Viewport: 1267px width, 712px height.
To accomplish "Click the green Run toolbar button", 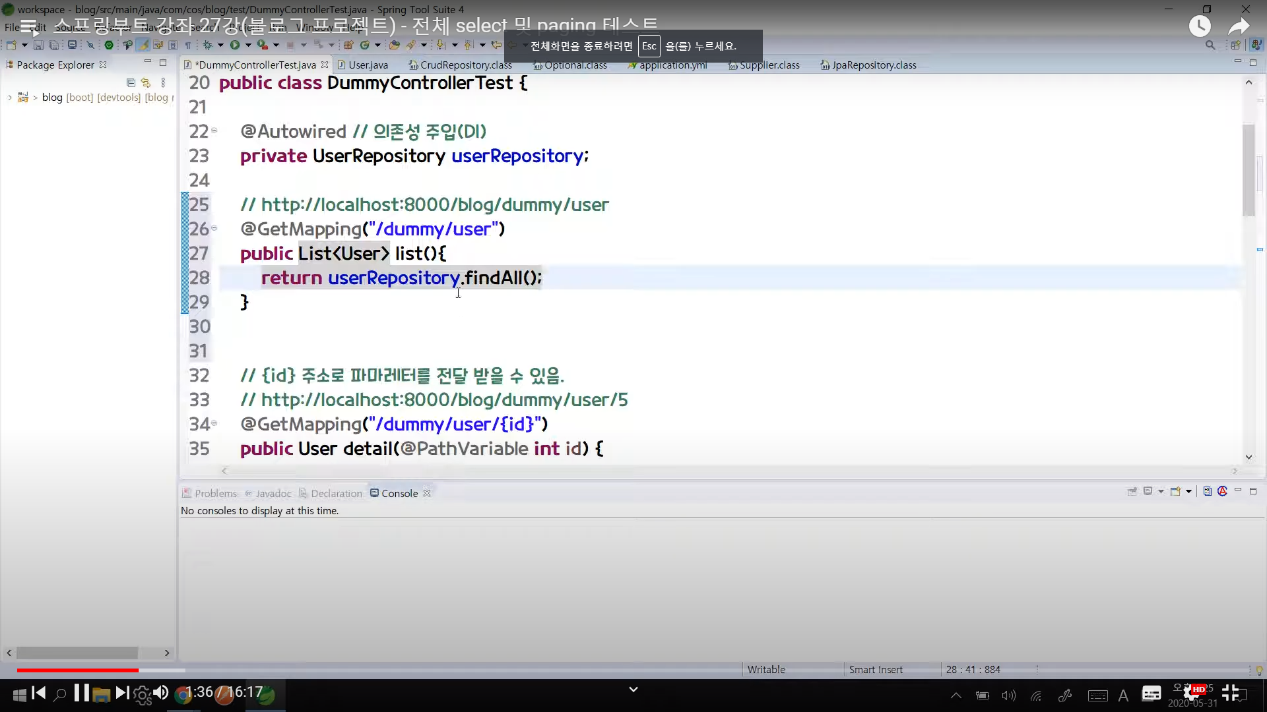I will click(x=234, y=45).
